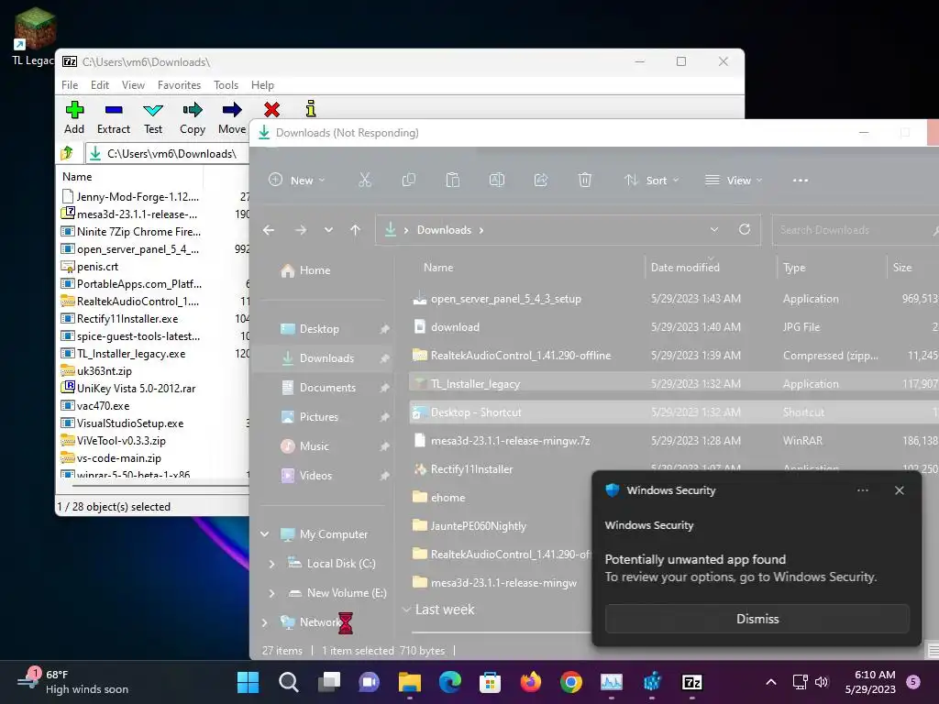Click the Search Downloads field
Viewport: 939px width, 704px height.
(x=854, y=230)
